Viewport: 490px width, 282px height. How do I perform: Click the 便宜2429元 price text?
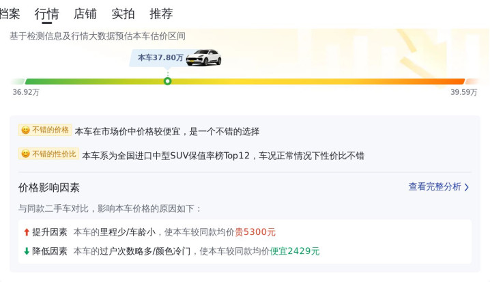[295, 251]
